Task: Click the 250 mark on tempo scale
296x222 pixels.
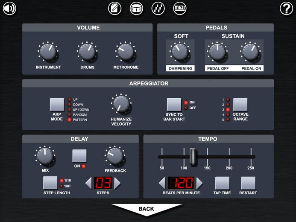Action: click(251, 168)
